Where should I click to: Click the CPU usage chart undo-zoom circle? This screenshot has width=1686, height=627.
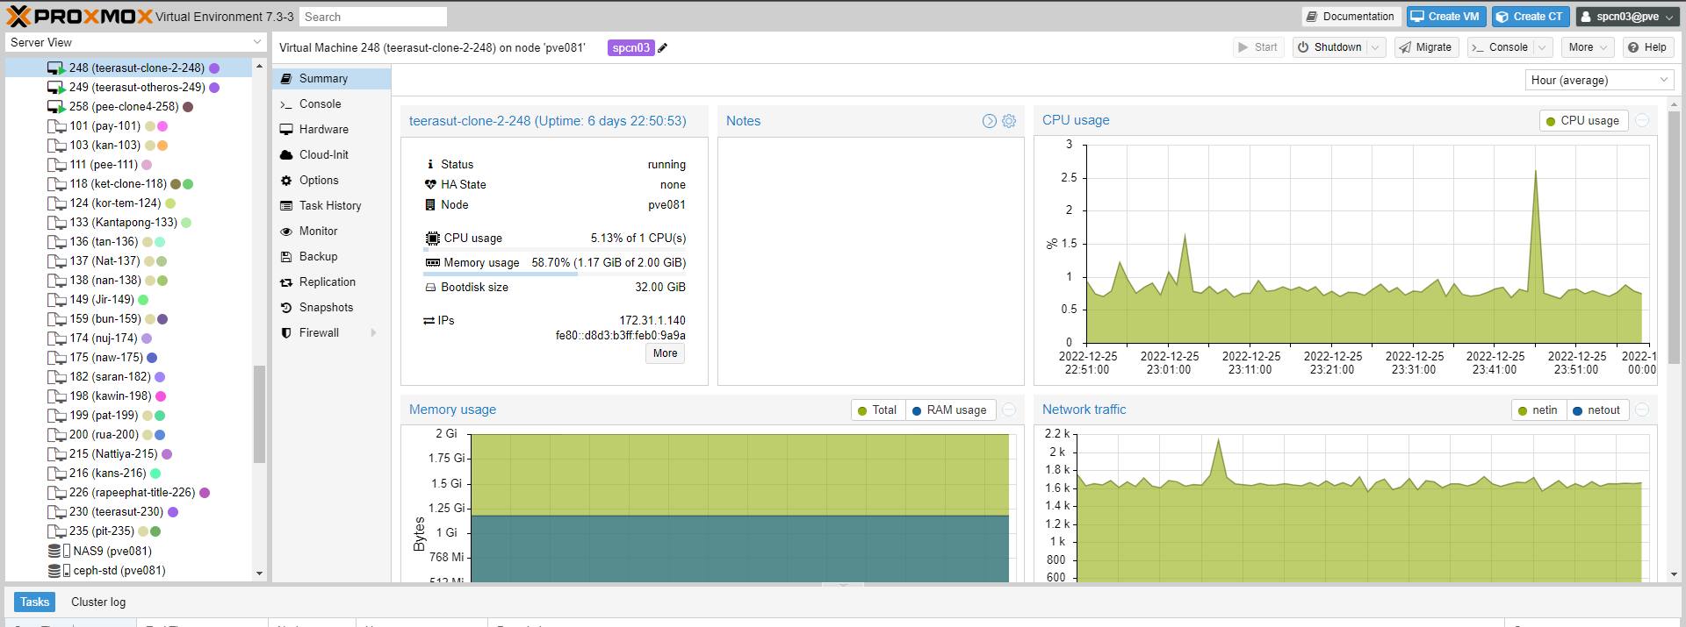pyautogui.click(x=1642, y=120)
